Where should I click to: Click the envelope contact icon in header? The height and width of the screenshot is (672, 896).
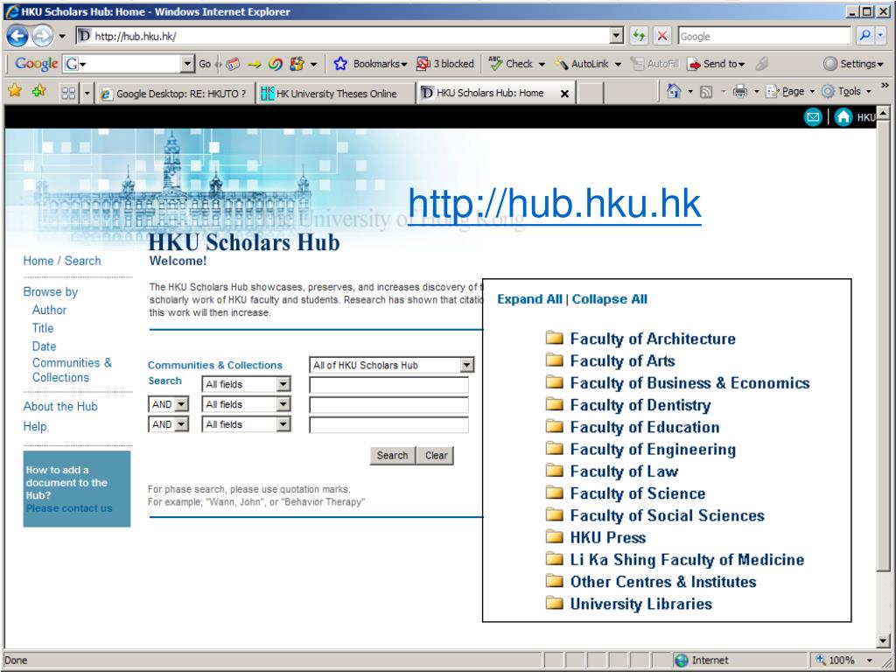(x=813, y=117)
